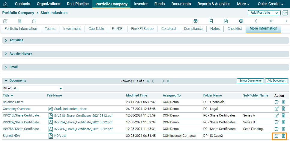The image size is (290, 141).
Task: Open the Add Portfolio dropdown arrow
Action: [277, 13]
